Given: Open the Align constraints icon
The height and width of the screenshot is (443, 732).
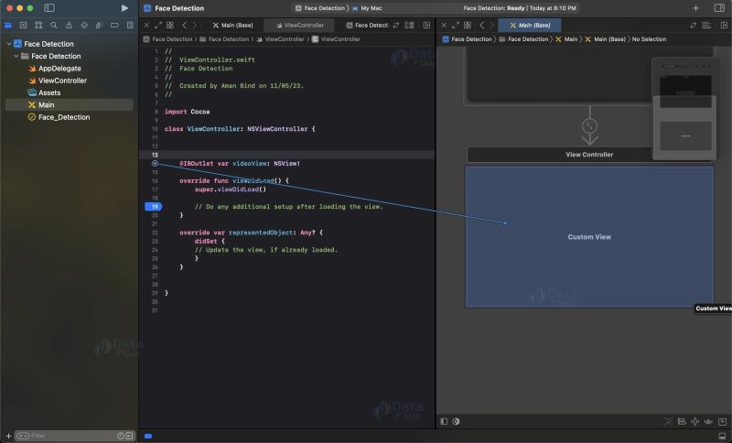Looking at the screenshot, I should [x=682, y=422].
